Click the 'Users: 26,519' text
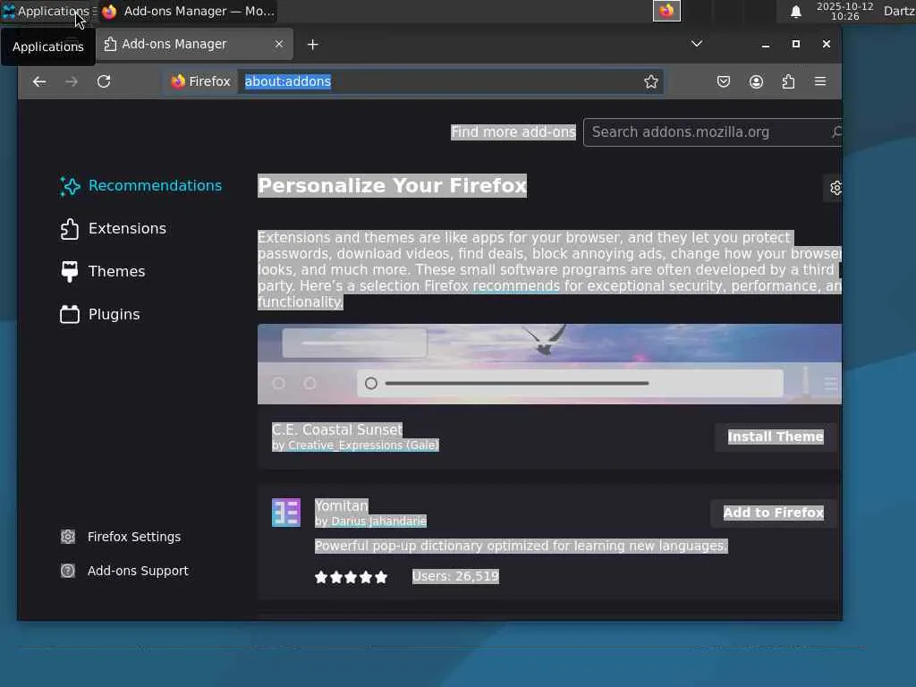This screenshot has height=687, width=916. pos(455,577)
